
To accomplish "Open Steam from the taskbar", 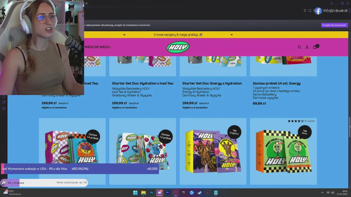I will pos(200,193).
